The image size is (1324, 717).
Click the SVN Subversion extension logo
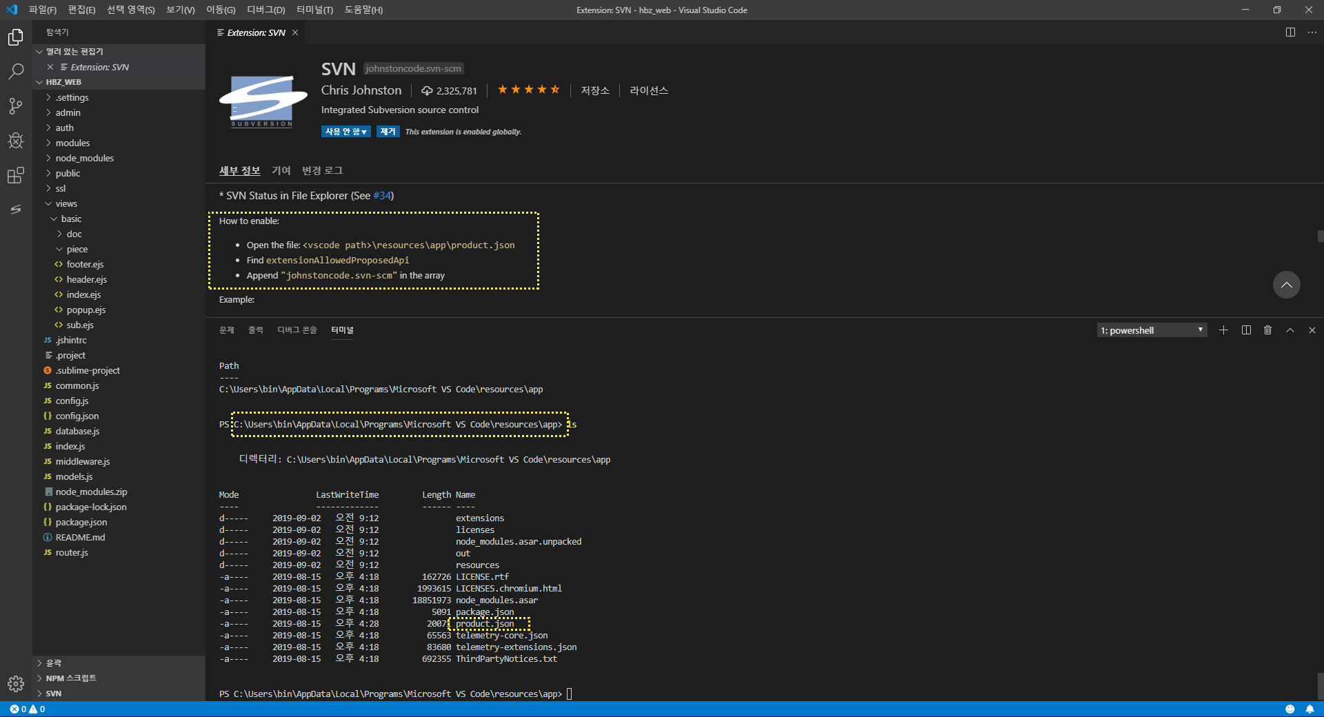(263, 101)
